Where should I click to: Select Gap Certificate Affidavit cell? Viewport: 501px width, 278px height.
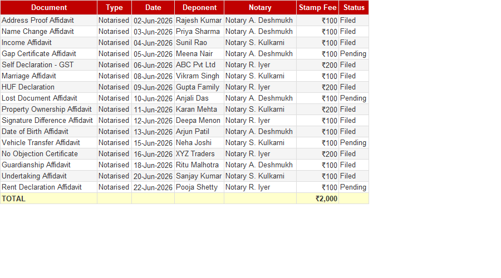click(x=49, y=53)
